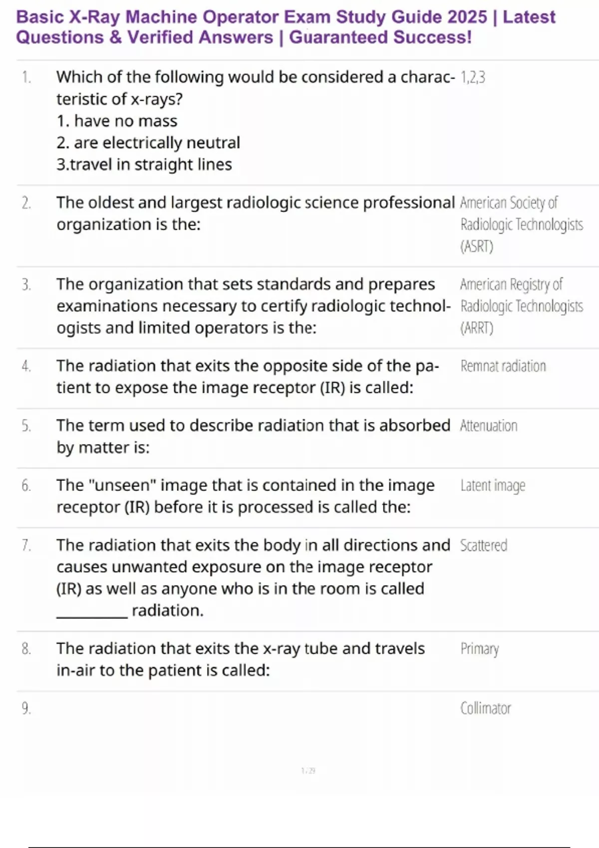599x848 pixels.
Task: Click the "Primary" answer for question 8
Action: [480, 649]
